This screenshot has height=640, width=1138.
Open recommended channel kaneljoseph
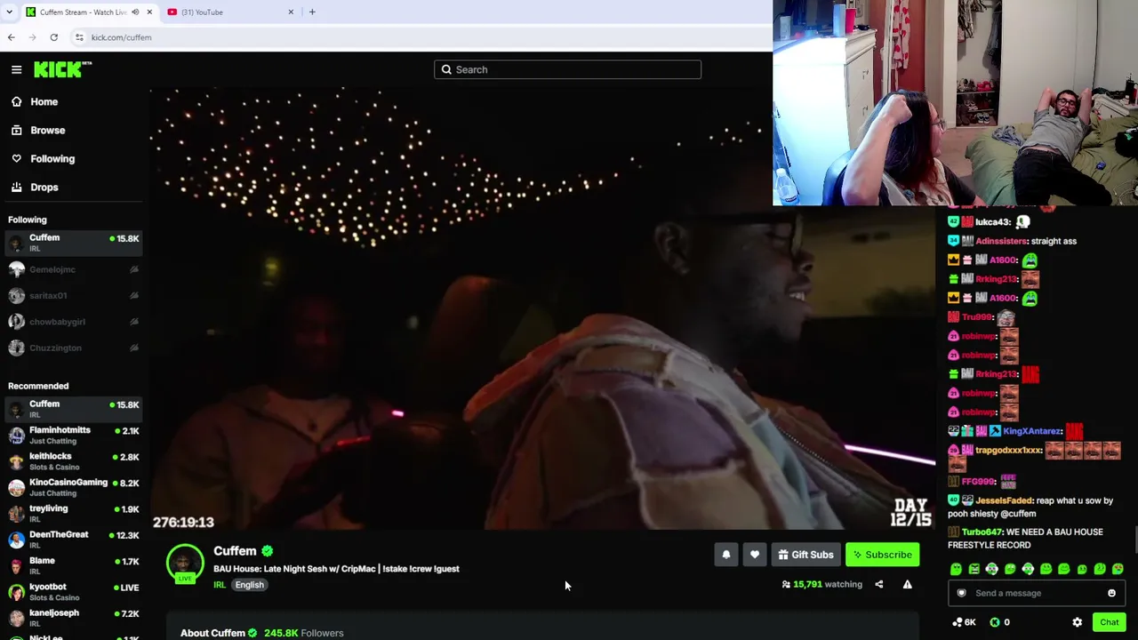click(73, 618)
